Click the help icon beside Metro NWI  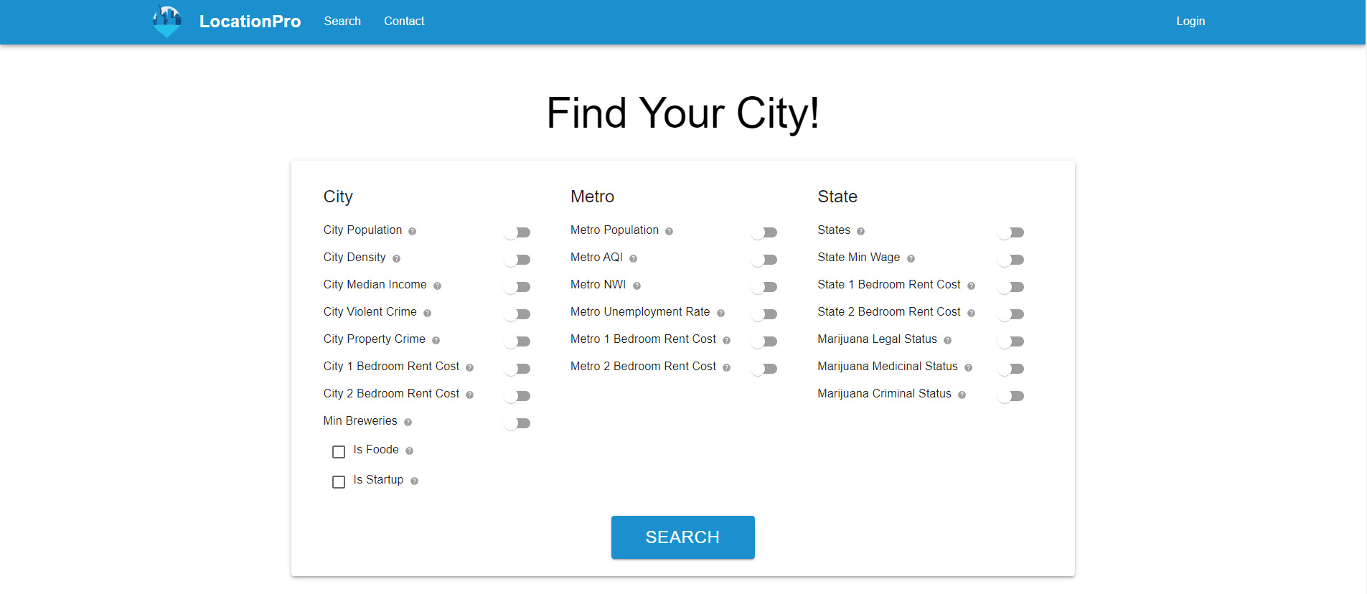pos(636,286)
